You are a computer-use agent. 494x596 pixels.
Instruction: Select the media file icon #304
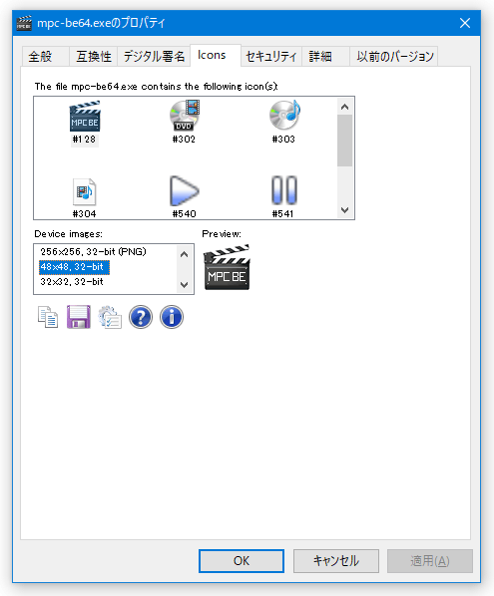84,191
